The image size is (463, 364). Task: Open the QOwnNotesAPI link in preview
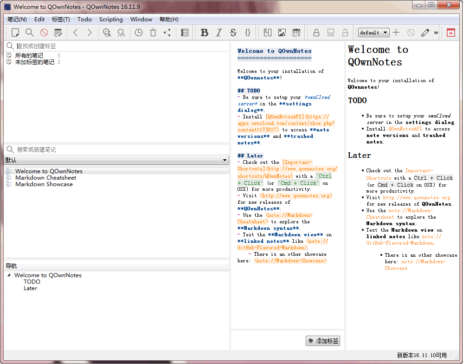point(405,129)
